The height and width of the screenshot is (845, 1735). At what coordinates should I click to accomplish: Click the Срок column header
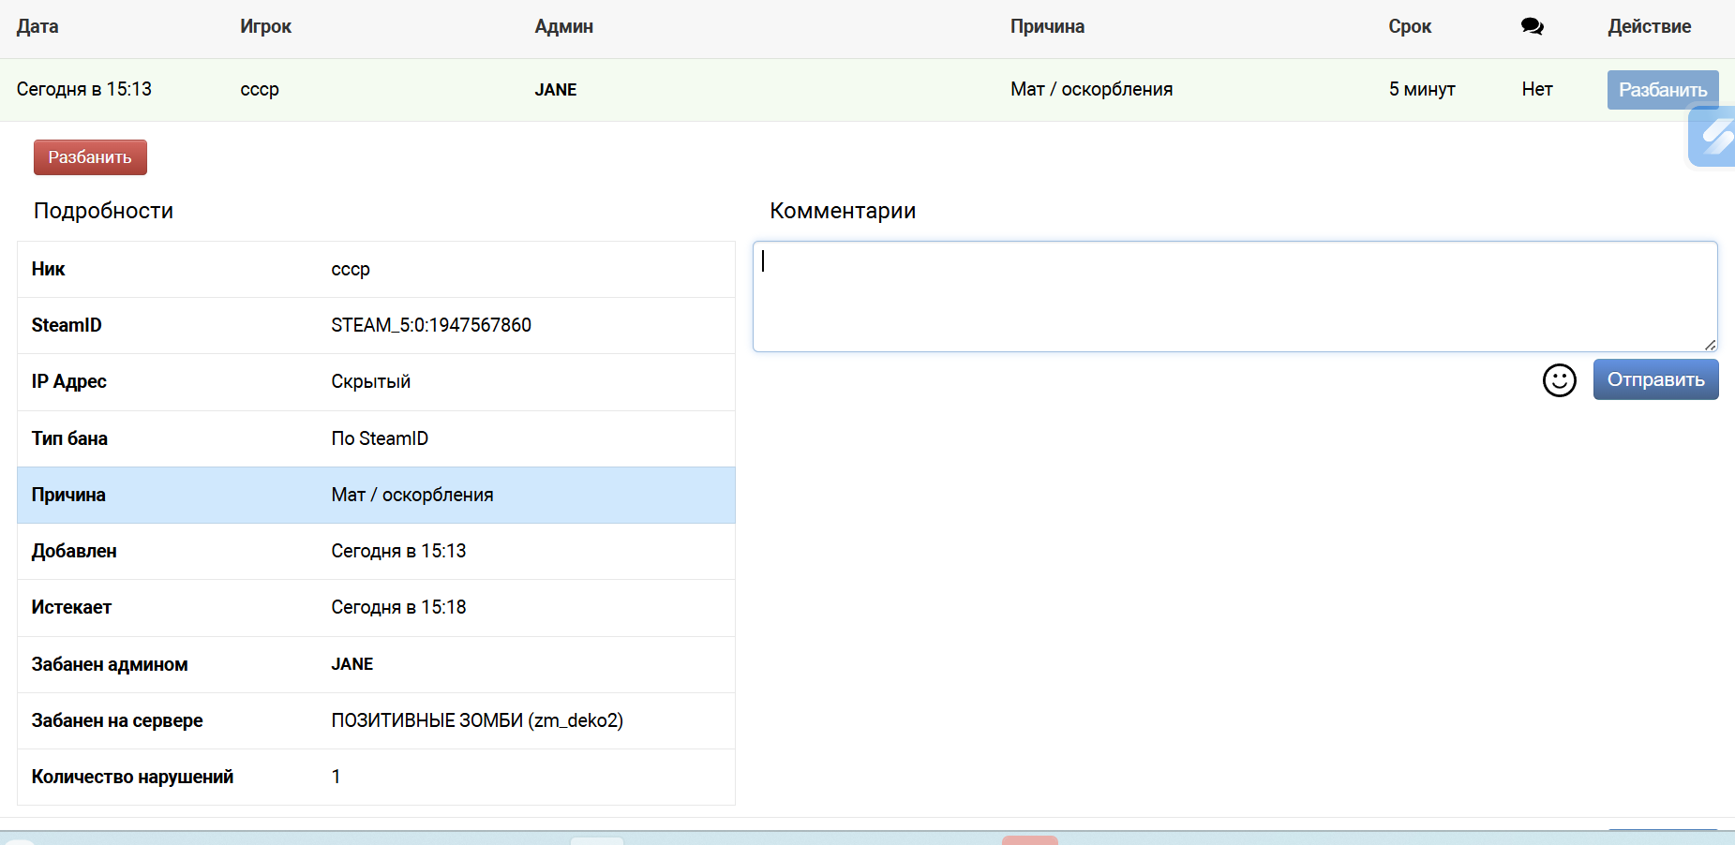[x=1409, y=27]
